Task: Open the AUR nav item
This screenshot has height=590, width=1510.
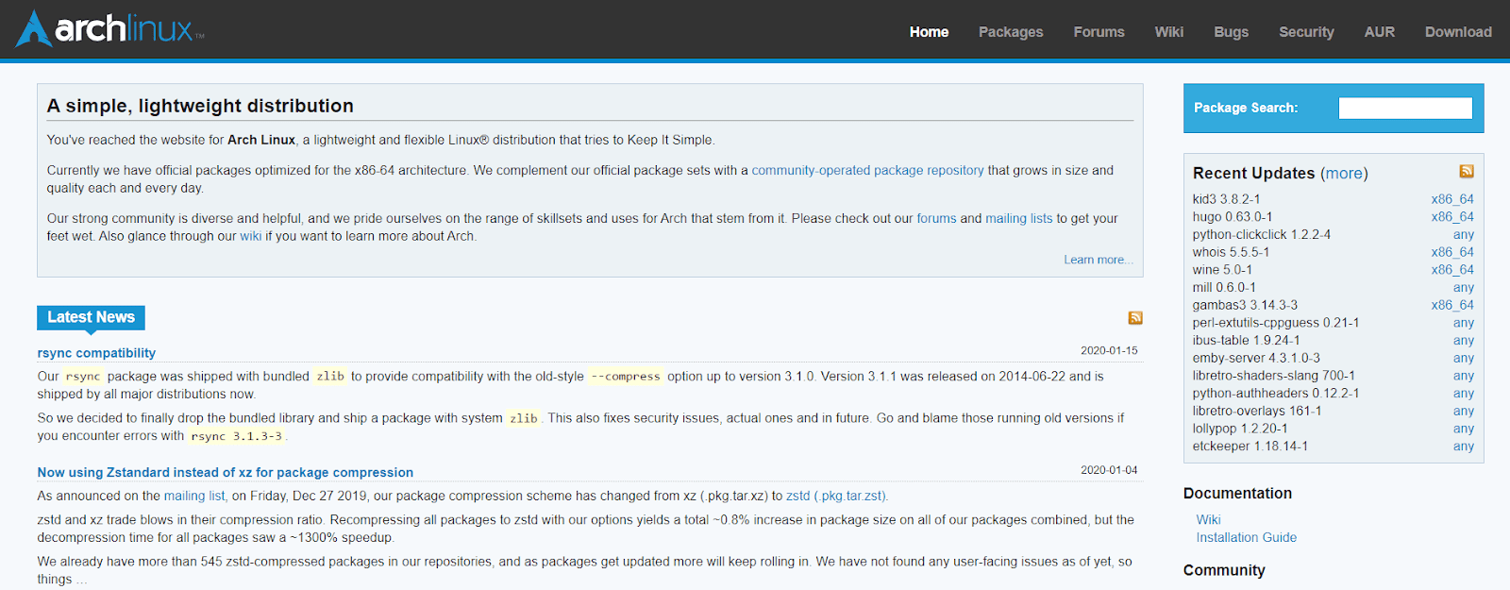Action: click(1379, 32)
